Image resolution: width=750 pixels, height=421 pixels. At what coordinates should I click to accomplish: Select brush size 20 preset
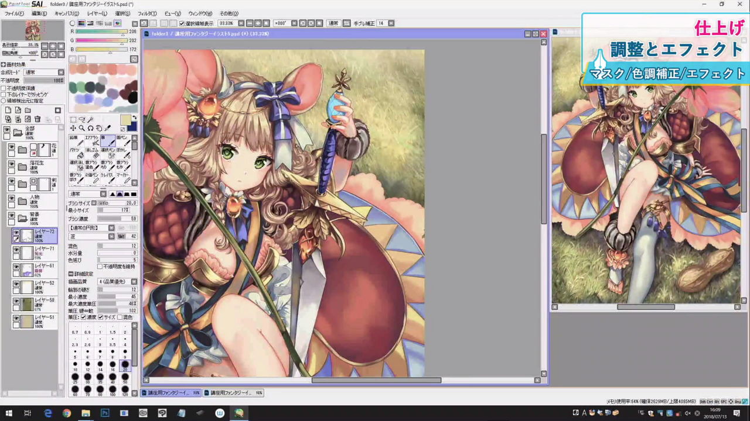tap(125, 365)
